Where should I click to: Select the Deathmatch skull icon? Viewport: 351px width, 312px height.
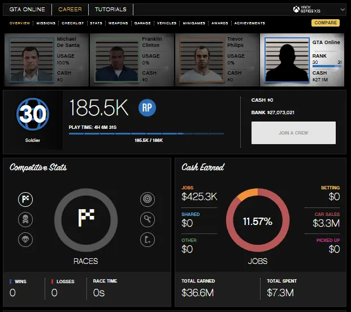(x=25, y=219)
